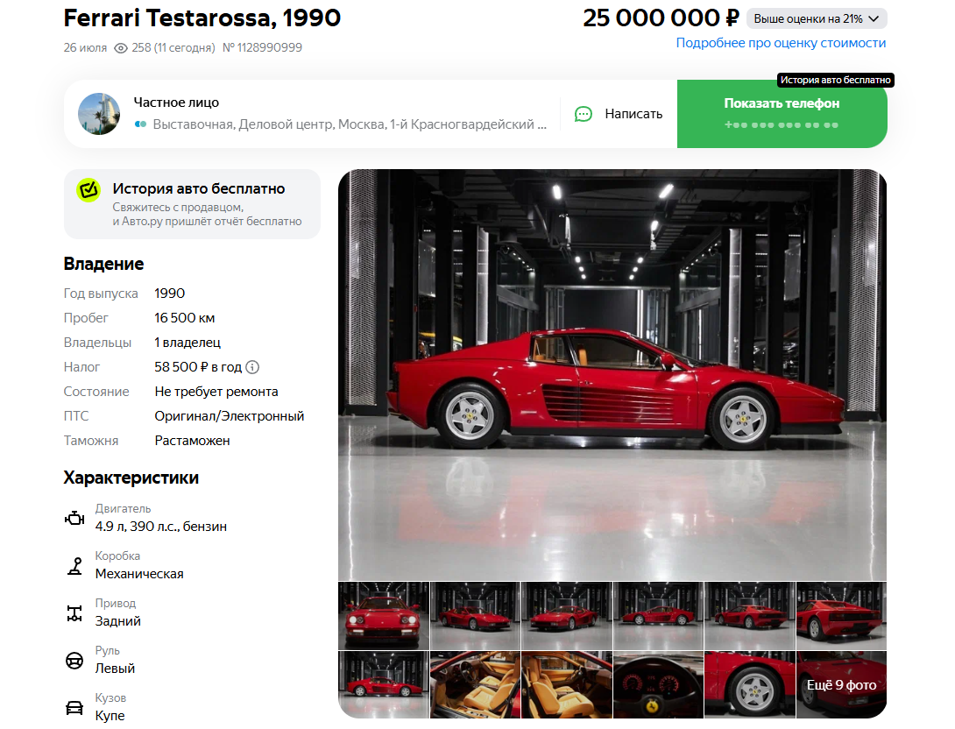Click the seller avatar picture
955x729 pixels.
99,114
